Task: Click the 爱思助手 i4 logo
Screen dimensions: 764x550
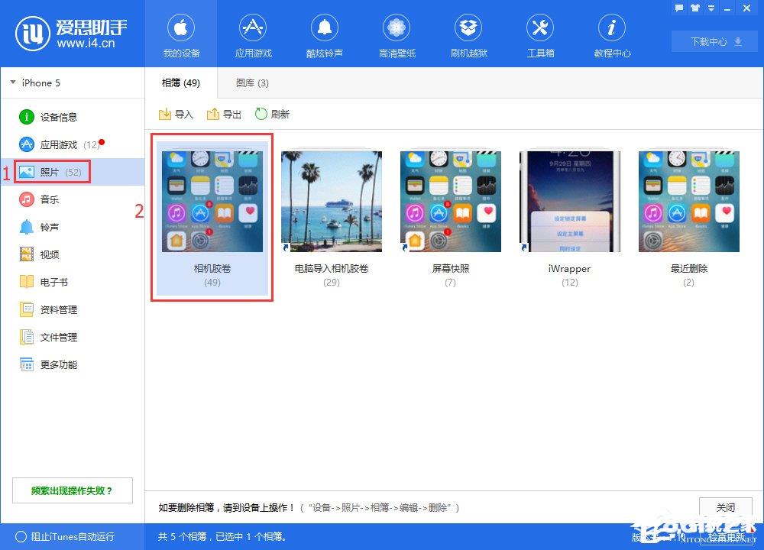Action: [70, 33]
